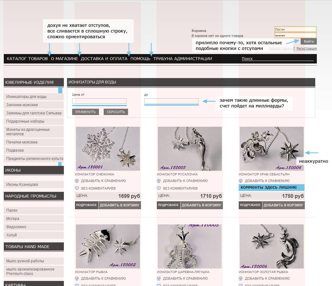Select Иконы Кузнецова category
The image size is (332, 286).
pos(34,184)
